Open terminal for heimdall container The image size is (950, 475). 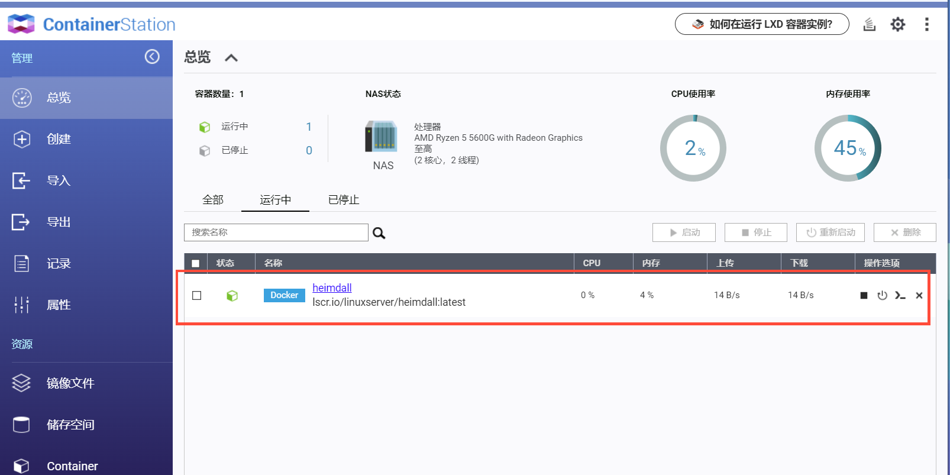(900, 295)
